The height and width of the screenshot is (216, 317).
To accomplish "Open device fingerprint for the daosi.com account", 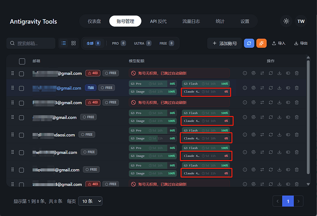I will (x=254, y=135).
